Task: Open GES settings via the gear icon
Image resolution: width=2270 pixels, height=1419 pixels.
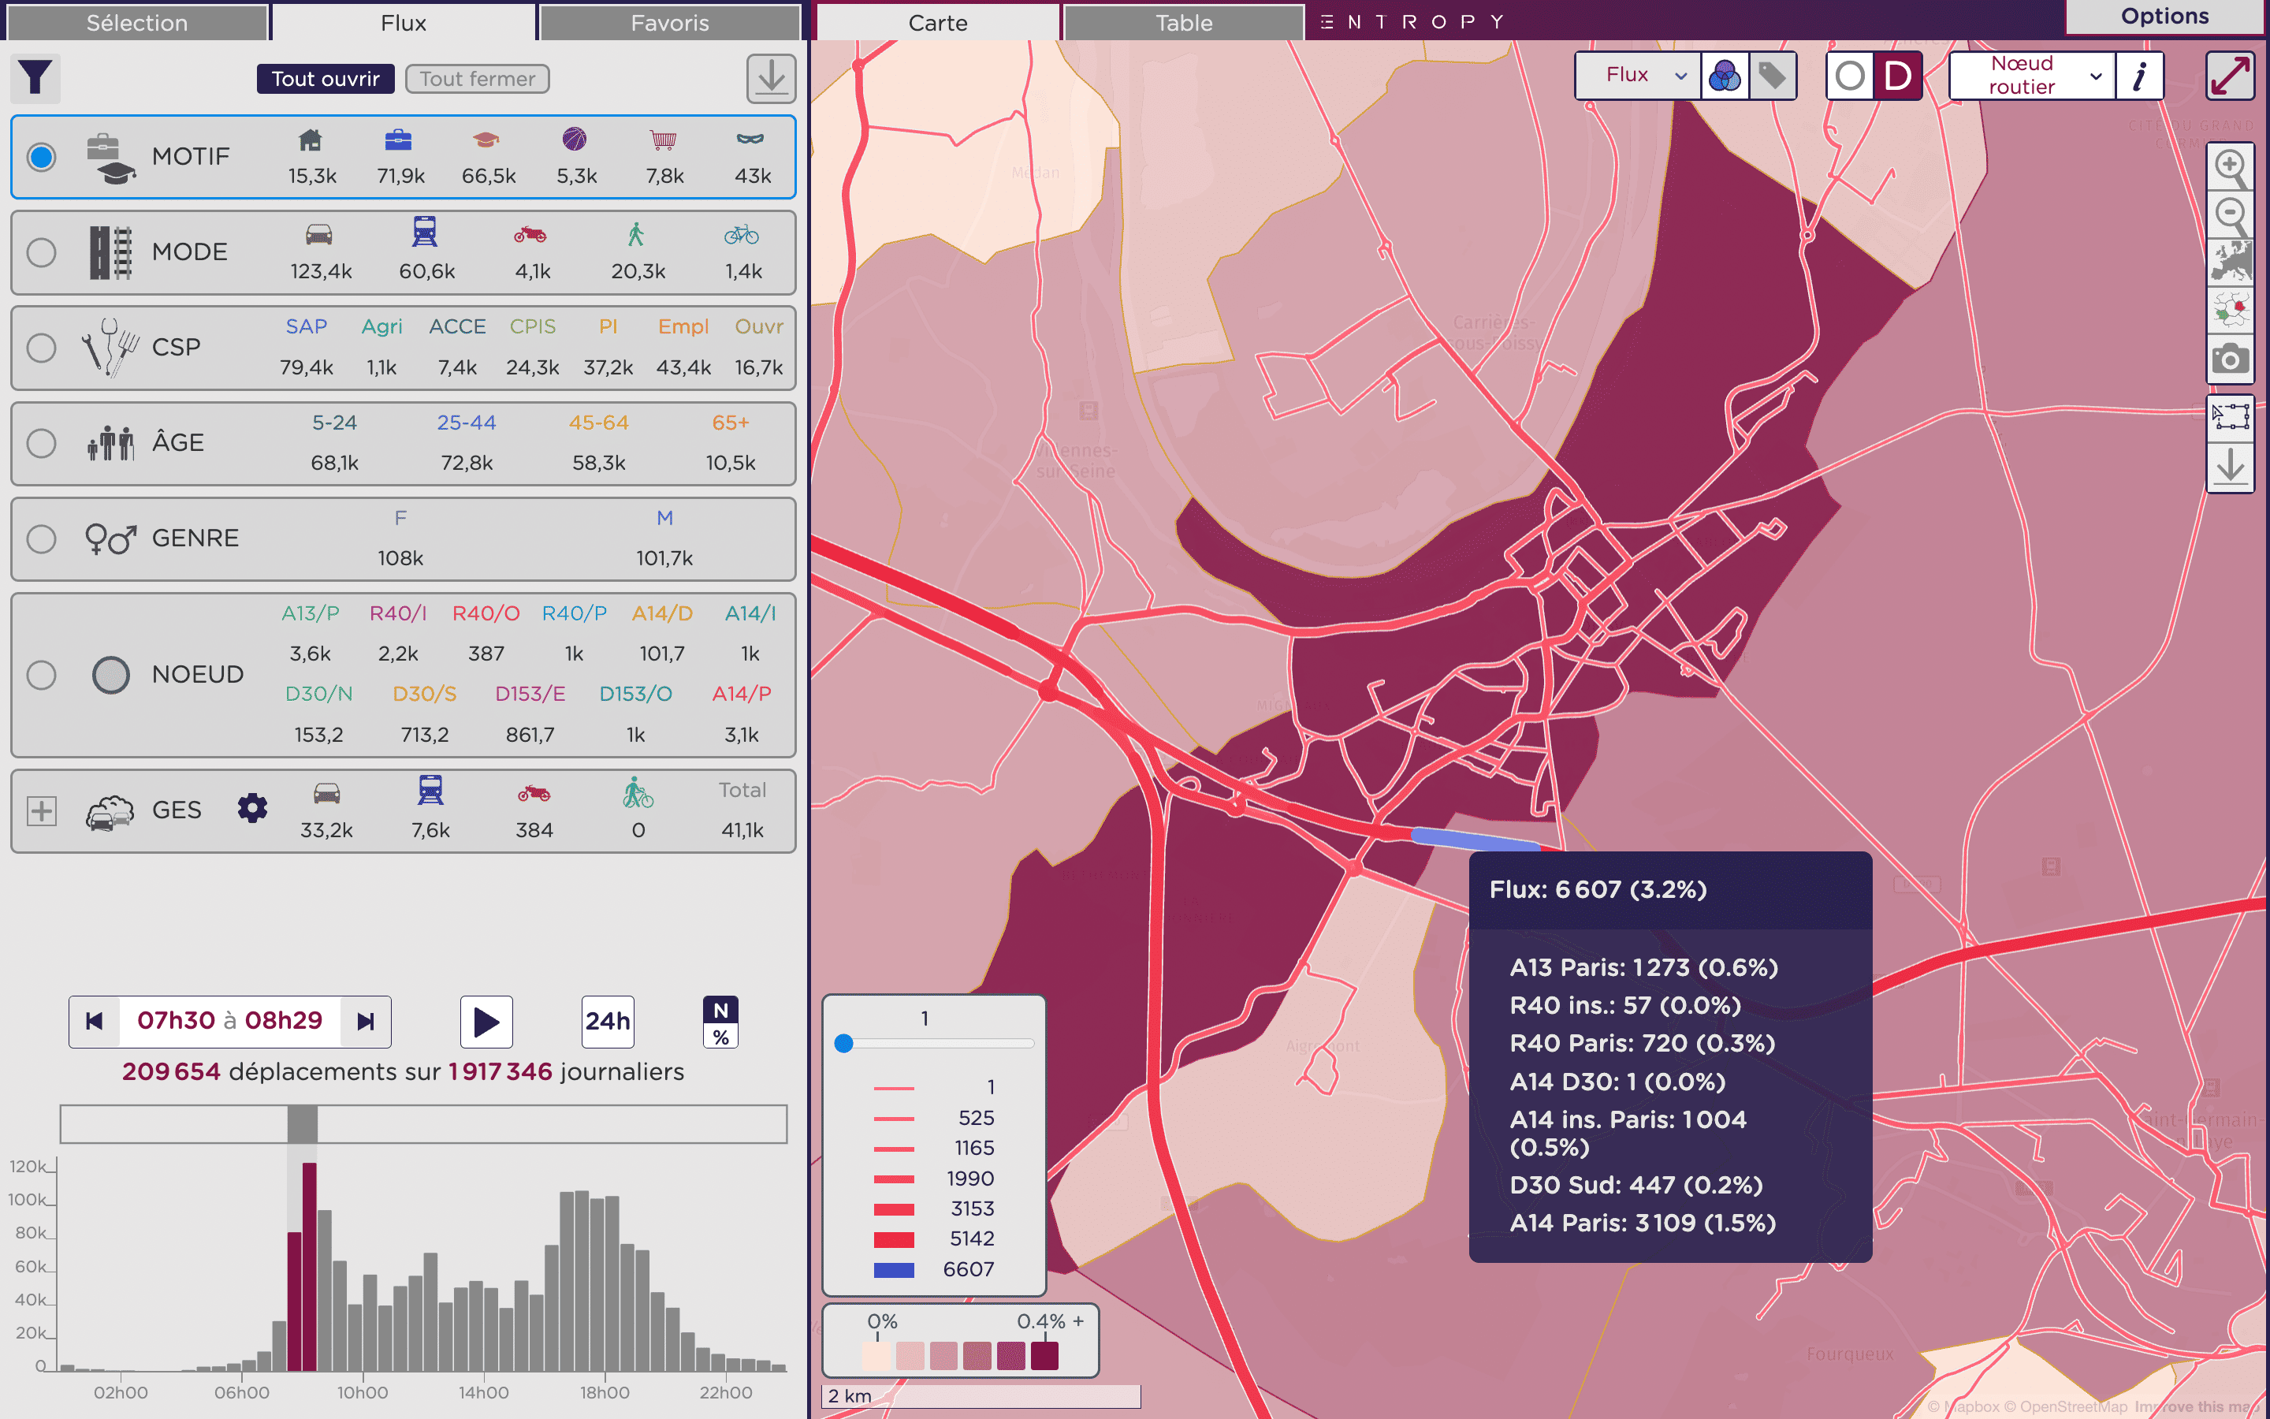Action: pos(251,809)
